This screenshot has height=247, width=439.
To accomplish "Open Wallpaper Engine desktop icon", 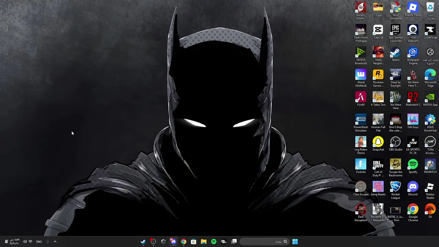I will [413, 56].
